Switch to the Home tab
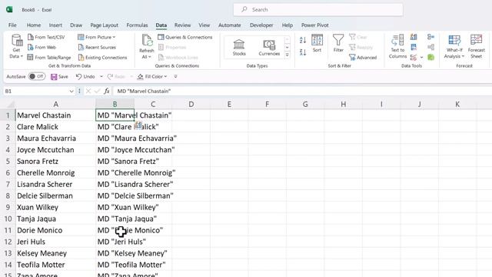 point(34,25)
